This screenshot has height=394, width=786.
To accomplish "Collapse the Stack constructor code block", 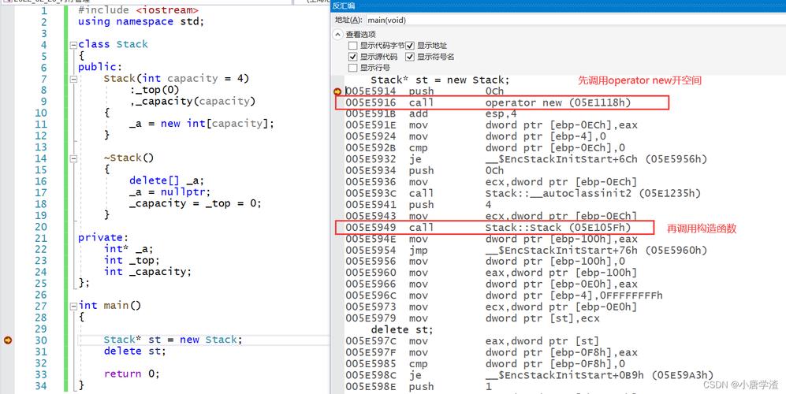I will tap(73, 79).
